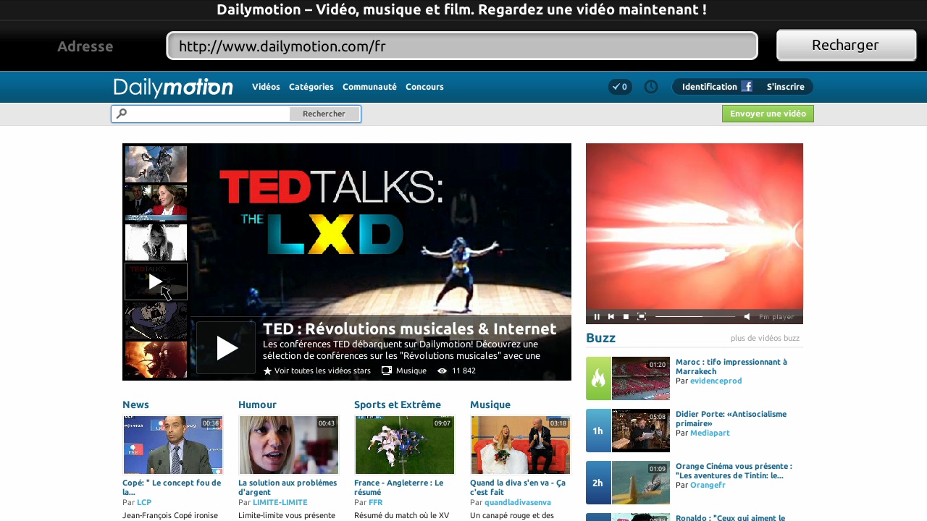
Task: Open the Musique category heading
Action: tap(490, 404)
